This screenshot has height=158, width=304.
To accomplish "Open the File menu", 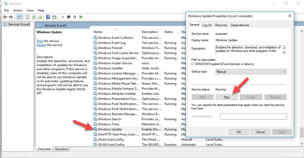I will click(6, 10).
